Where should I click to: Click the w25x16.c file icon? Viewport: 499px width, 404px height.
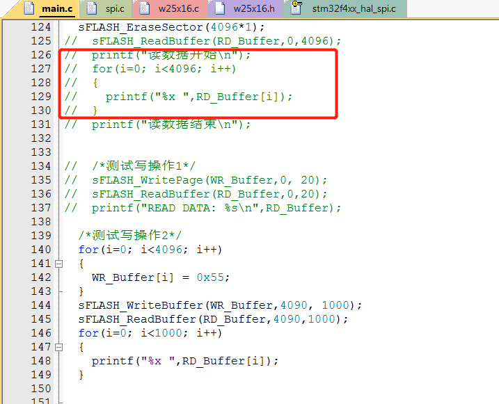pos(145,8)
